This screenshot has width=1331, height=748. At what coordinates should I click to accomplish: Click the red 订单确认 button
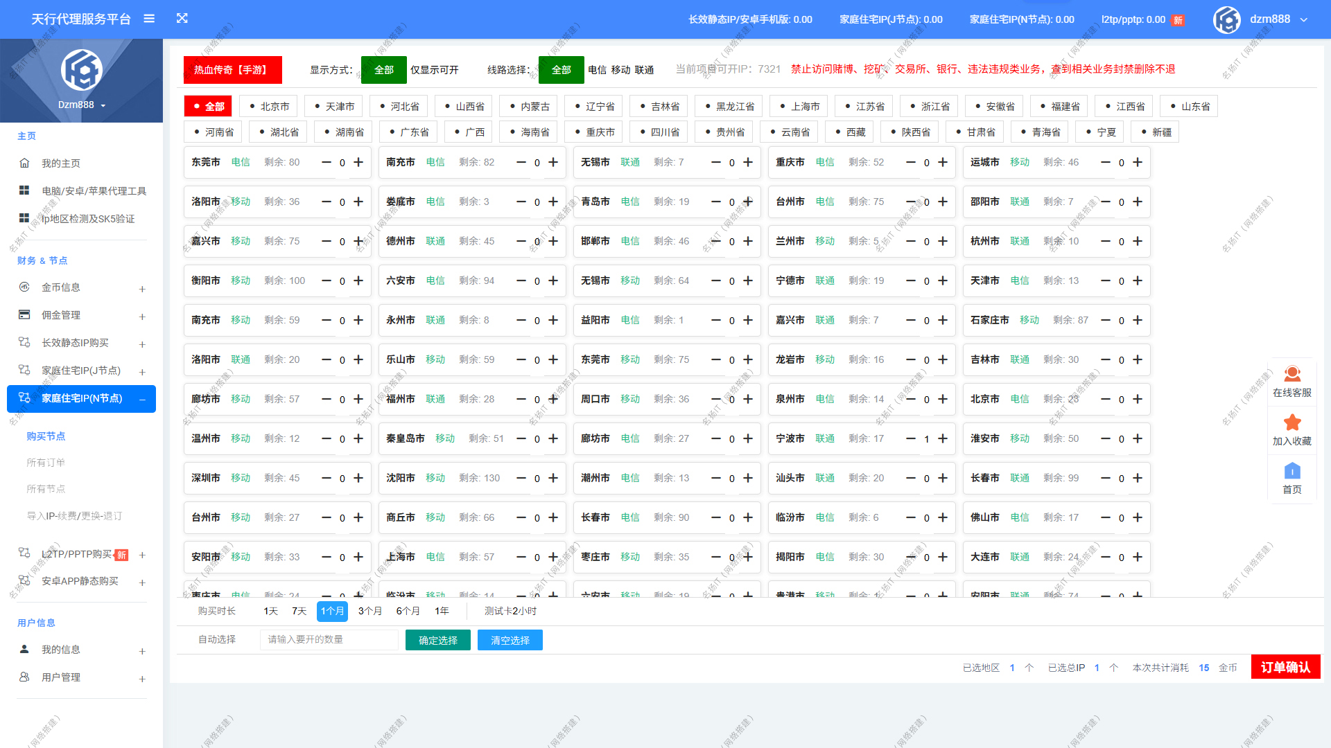tap(1285, 667)
